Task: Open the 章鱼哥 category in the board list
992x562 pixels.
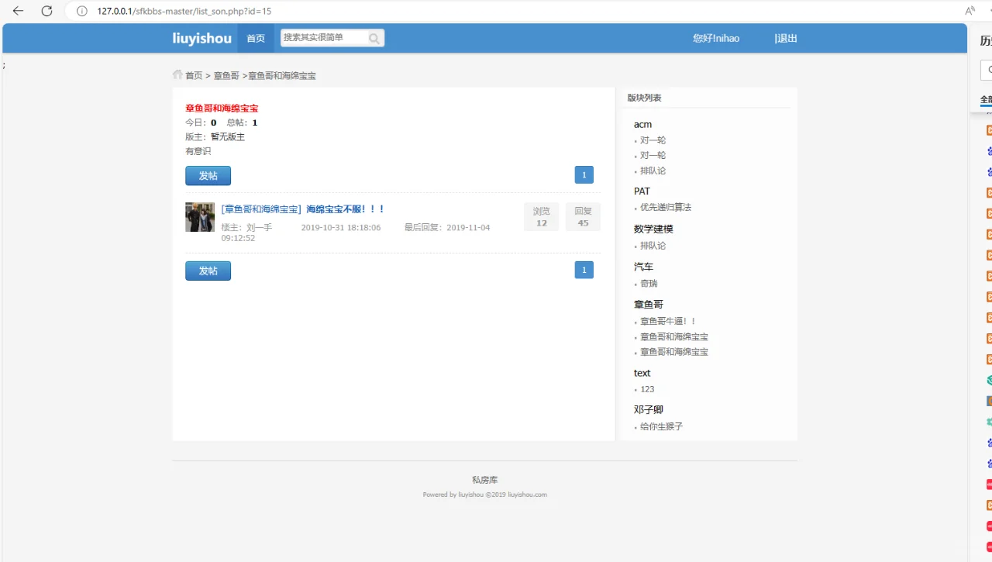Action: click(649, 305)
